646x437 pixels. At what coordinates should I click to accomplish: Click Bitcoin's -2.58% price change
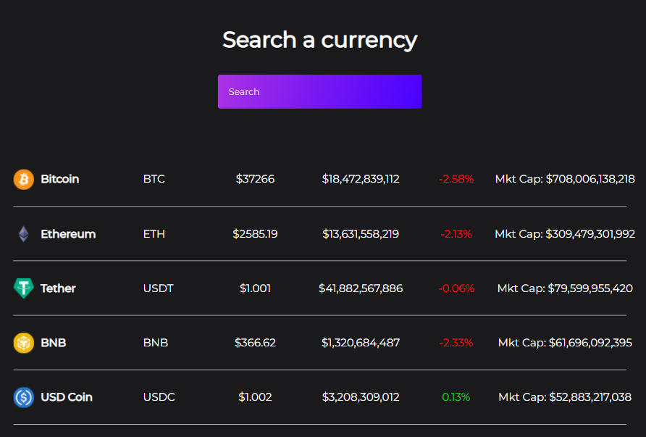(x=456, y=179)
